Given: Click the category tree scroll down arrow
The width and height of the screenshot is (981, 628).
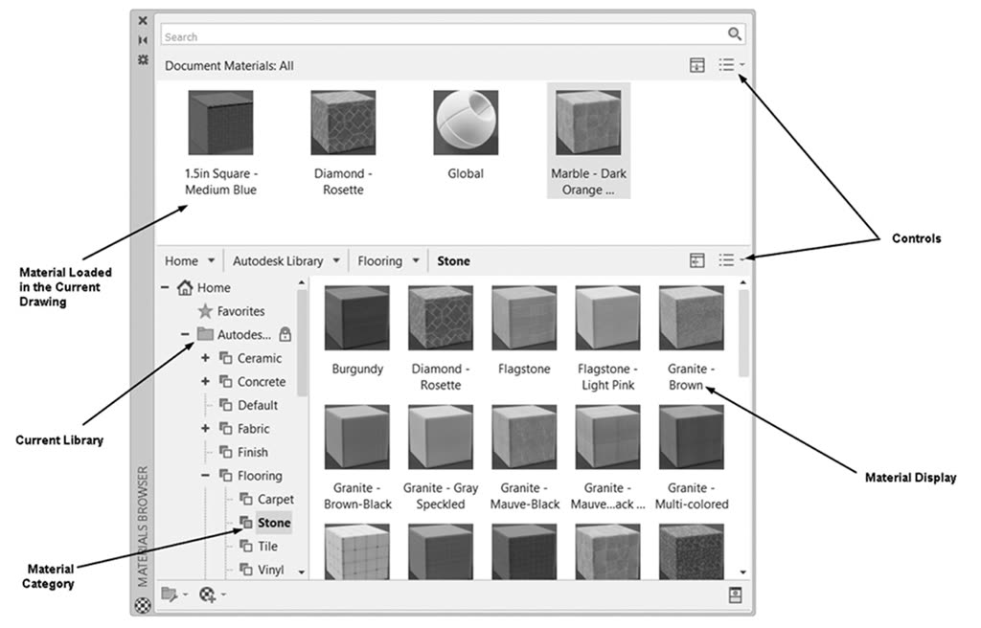Looking at the screenshot, I should 302,572.
